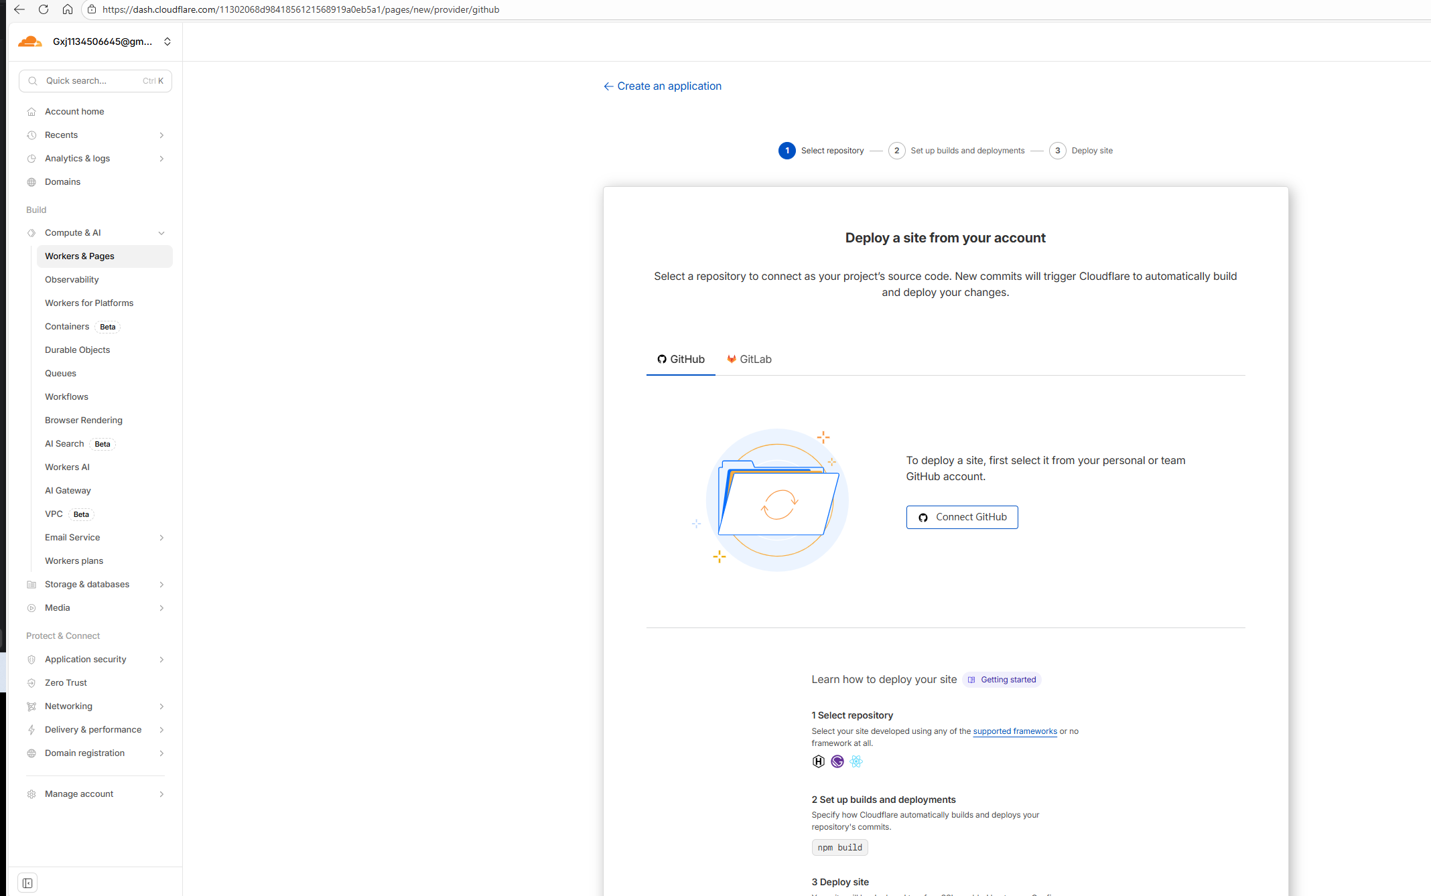Click the Manage account gear icon
The height and width of the screenshot is (896, 1431).
coord(31,794)
